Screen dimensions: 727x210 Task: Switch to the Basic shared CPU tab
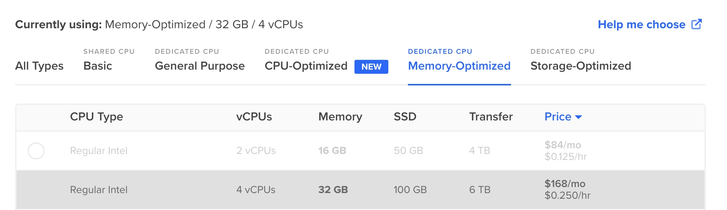point(98,66)
